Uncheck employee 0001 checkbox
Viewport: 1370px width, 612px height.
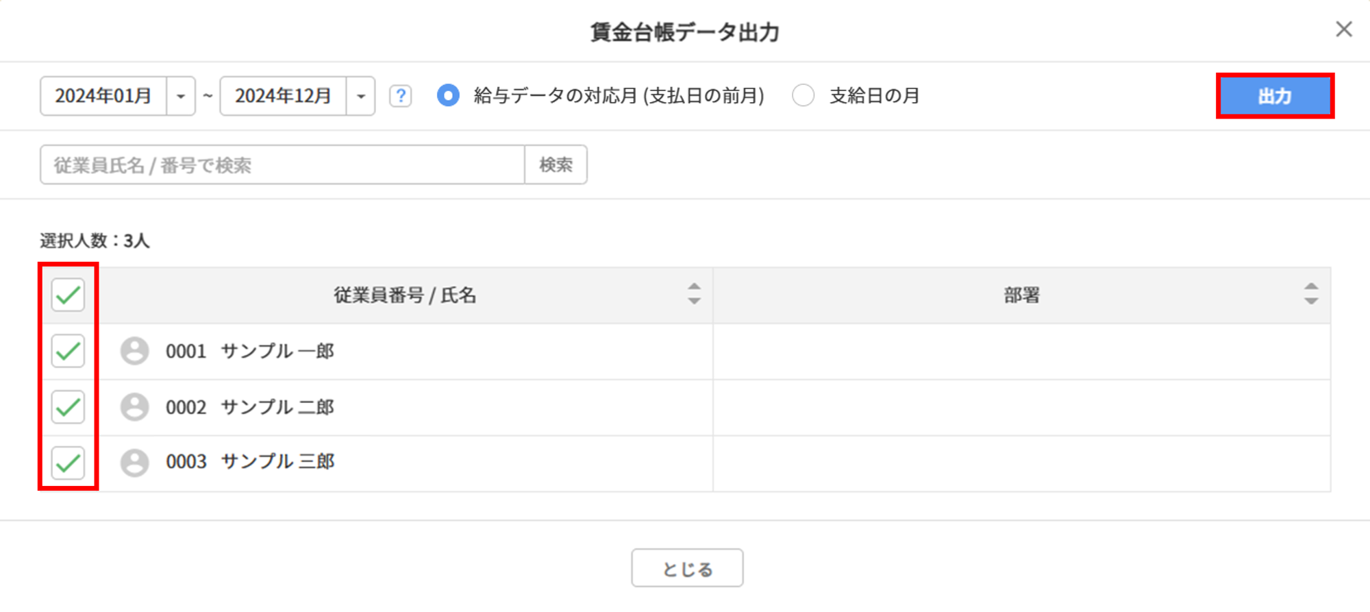click(x=68, y=352)
